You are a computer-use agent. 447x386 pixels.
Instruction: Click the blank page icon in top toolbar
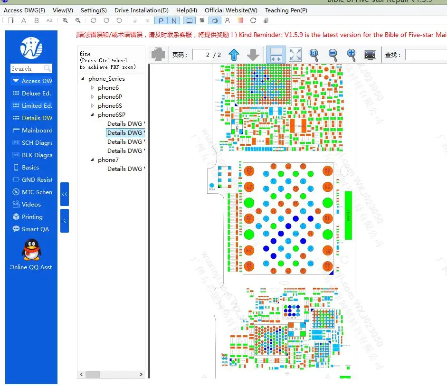pos(11,20)
